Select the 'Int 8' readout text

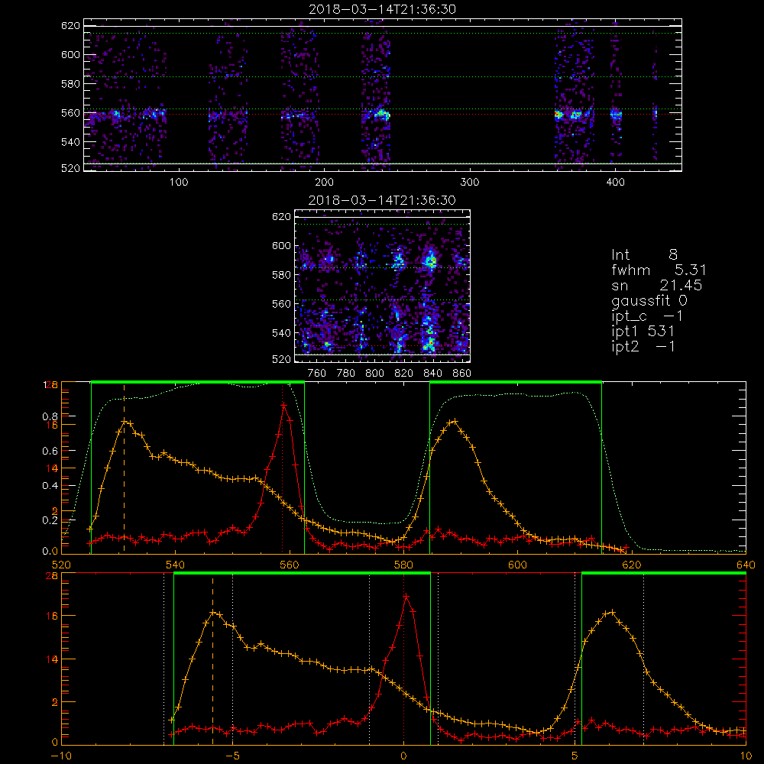pyautogui.click(x=644, y=255)
